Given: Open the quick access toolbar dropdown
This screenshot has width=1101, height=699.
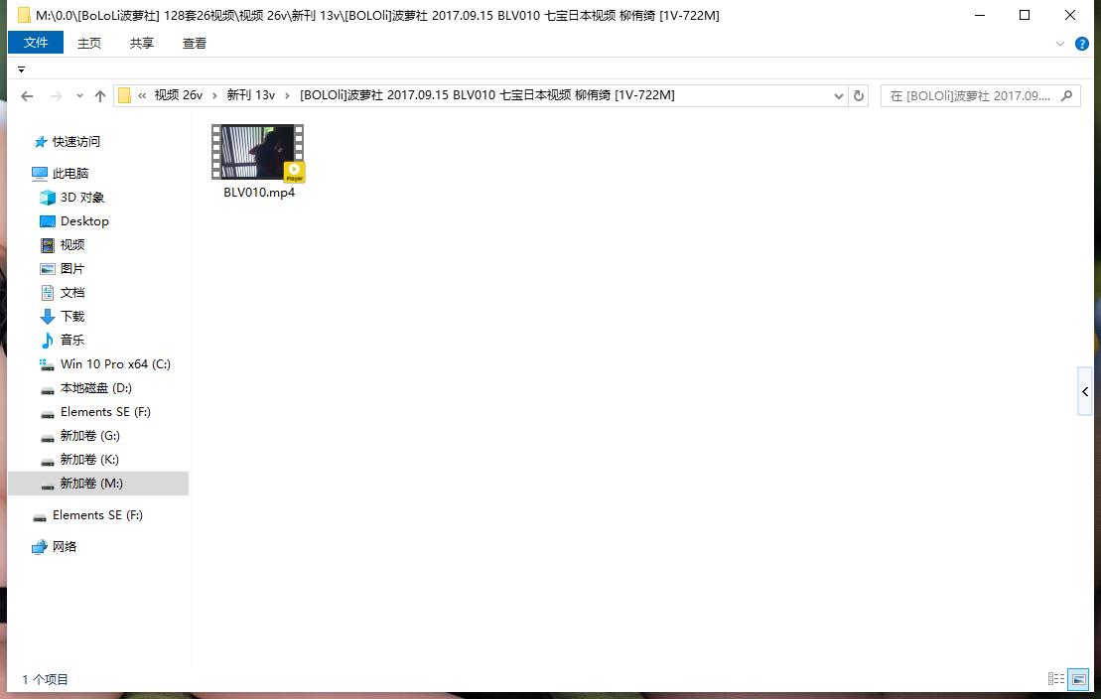Looking at the screenshot, I should click(21, 70).
